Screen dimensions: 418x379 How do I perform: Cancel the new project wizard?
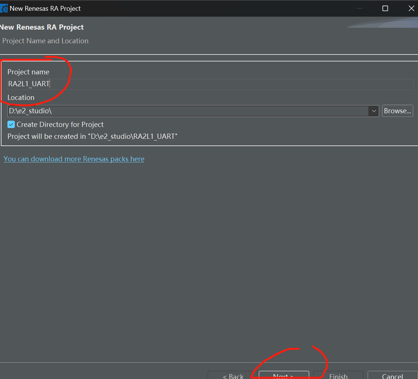click(x=392, y=375)
